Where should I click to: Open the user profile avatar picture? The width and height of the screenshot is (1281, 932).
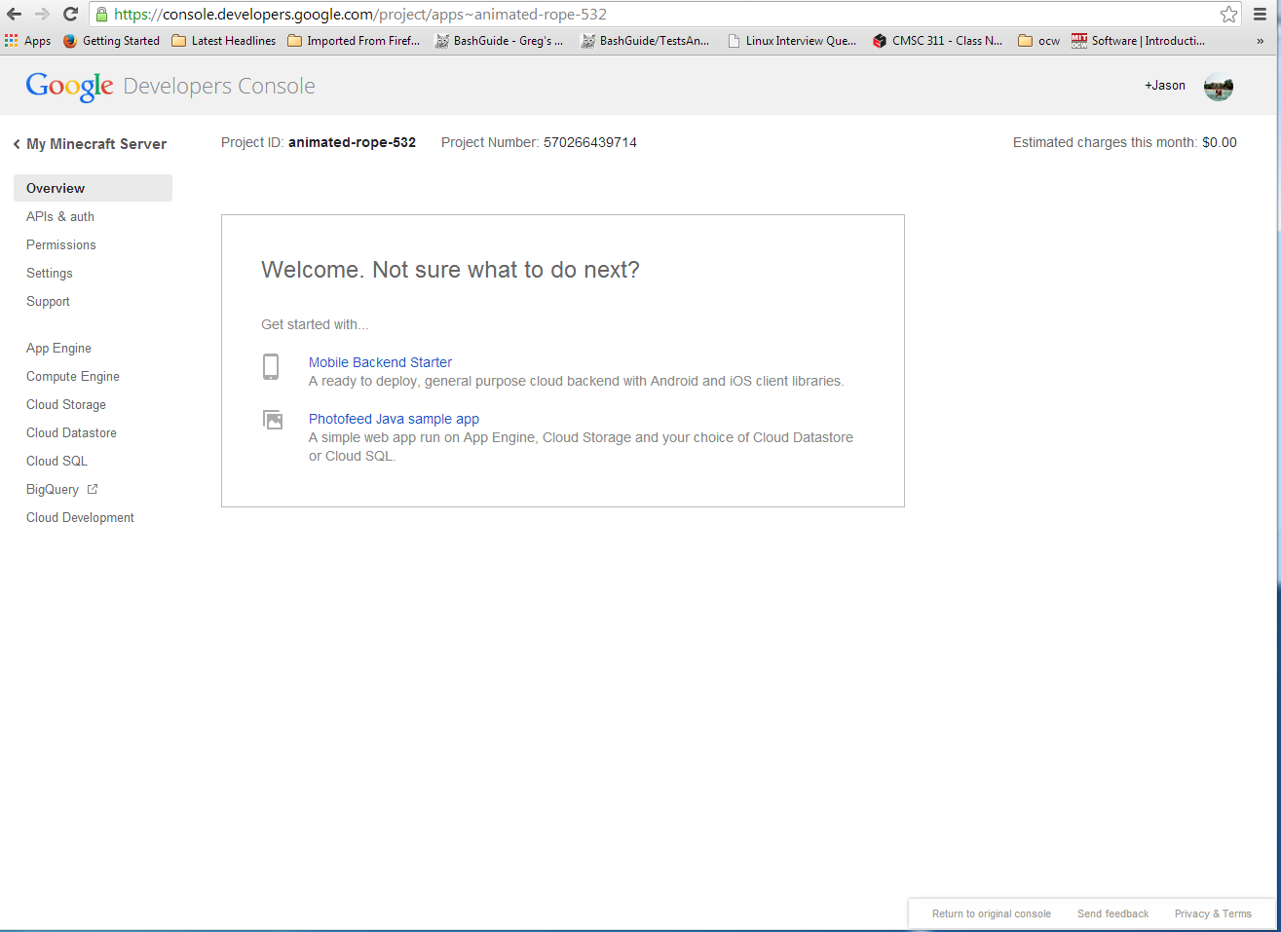coord(1219,86)
